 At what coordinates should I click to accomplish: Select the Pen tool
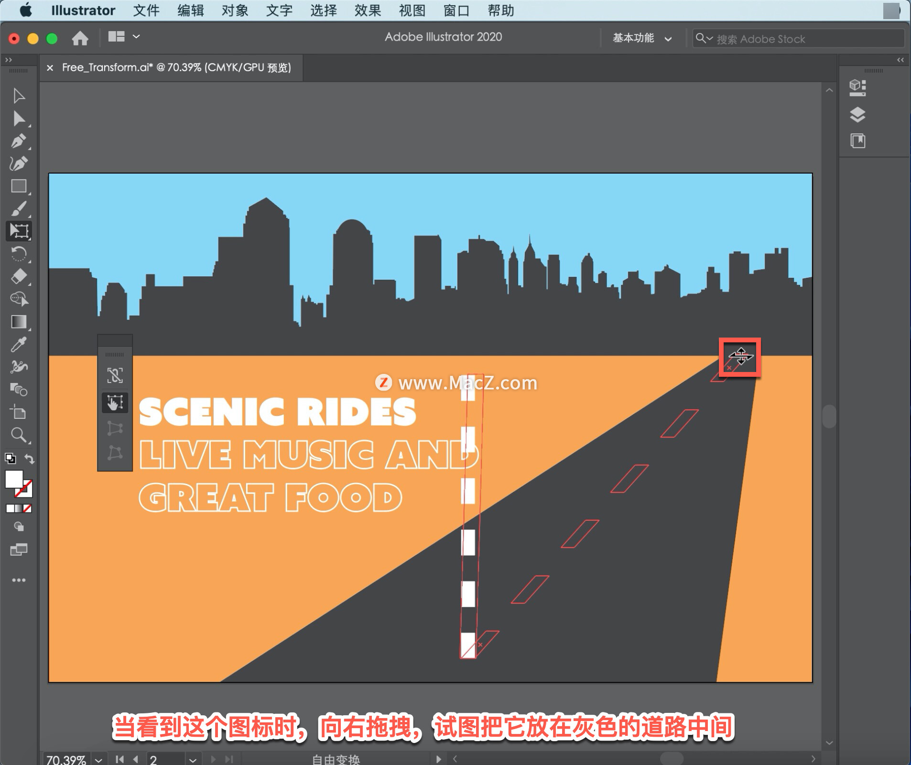coord(19,141)
